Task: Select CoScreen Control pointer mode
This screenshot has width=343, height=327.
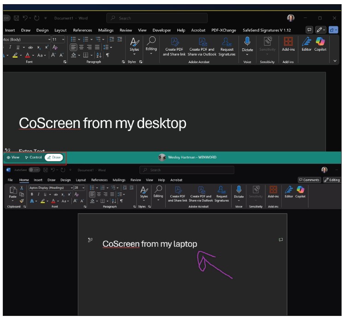Action: (33, 158)
